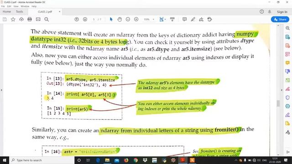Open the File menu
This screenshot has height=164, width=292.
(3, 6)
